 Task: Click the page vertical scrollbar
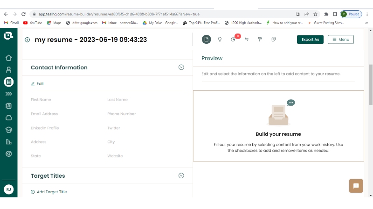point(370,84)
